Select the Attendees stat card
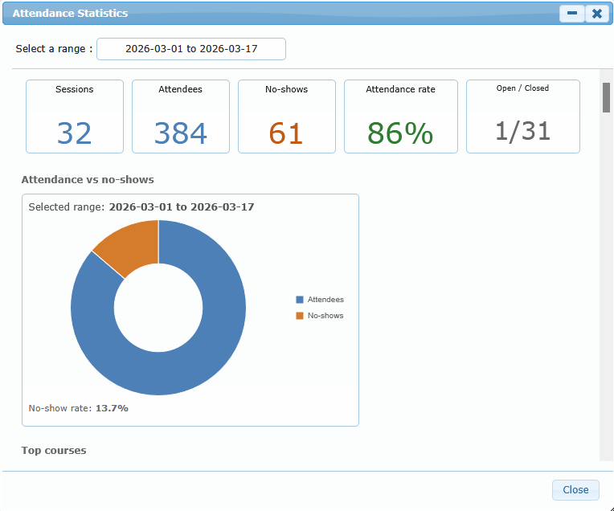The image size is (614, 511). [x=181, y=117]
